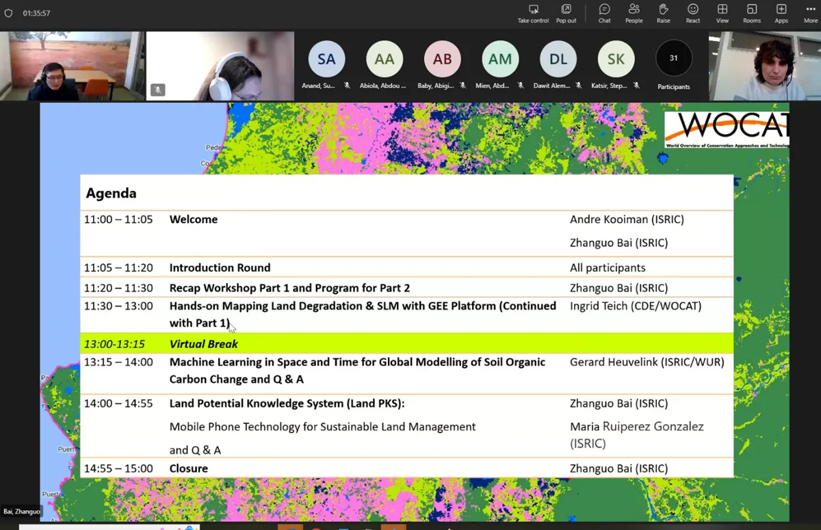
Task: Expand the React emoji options
Action: [692, 13]
